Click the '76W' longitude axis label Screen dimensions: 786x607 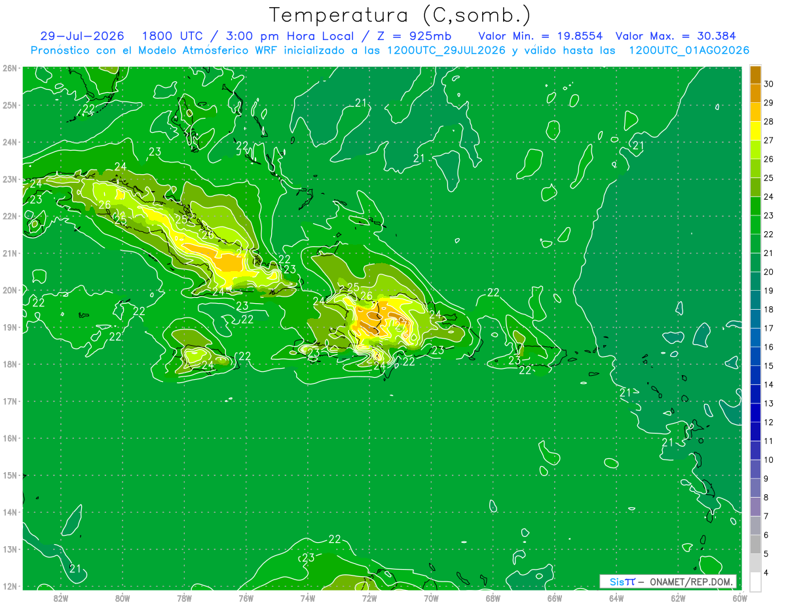[x=246, y=597]
